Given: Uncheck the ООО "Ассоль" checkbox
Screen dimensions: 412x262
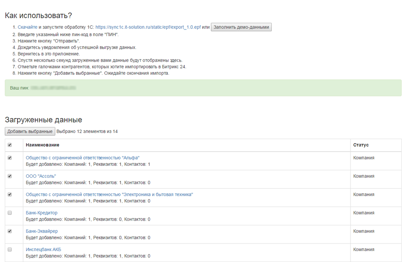Looking at the screenshot, I should [10, 176].
